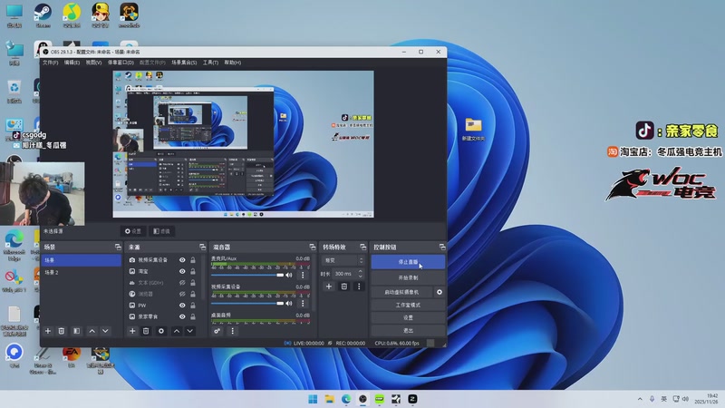Open Microsoft Edge from taskbar

[x=346, y=399]
